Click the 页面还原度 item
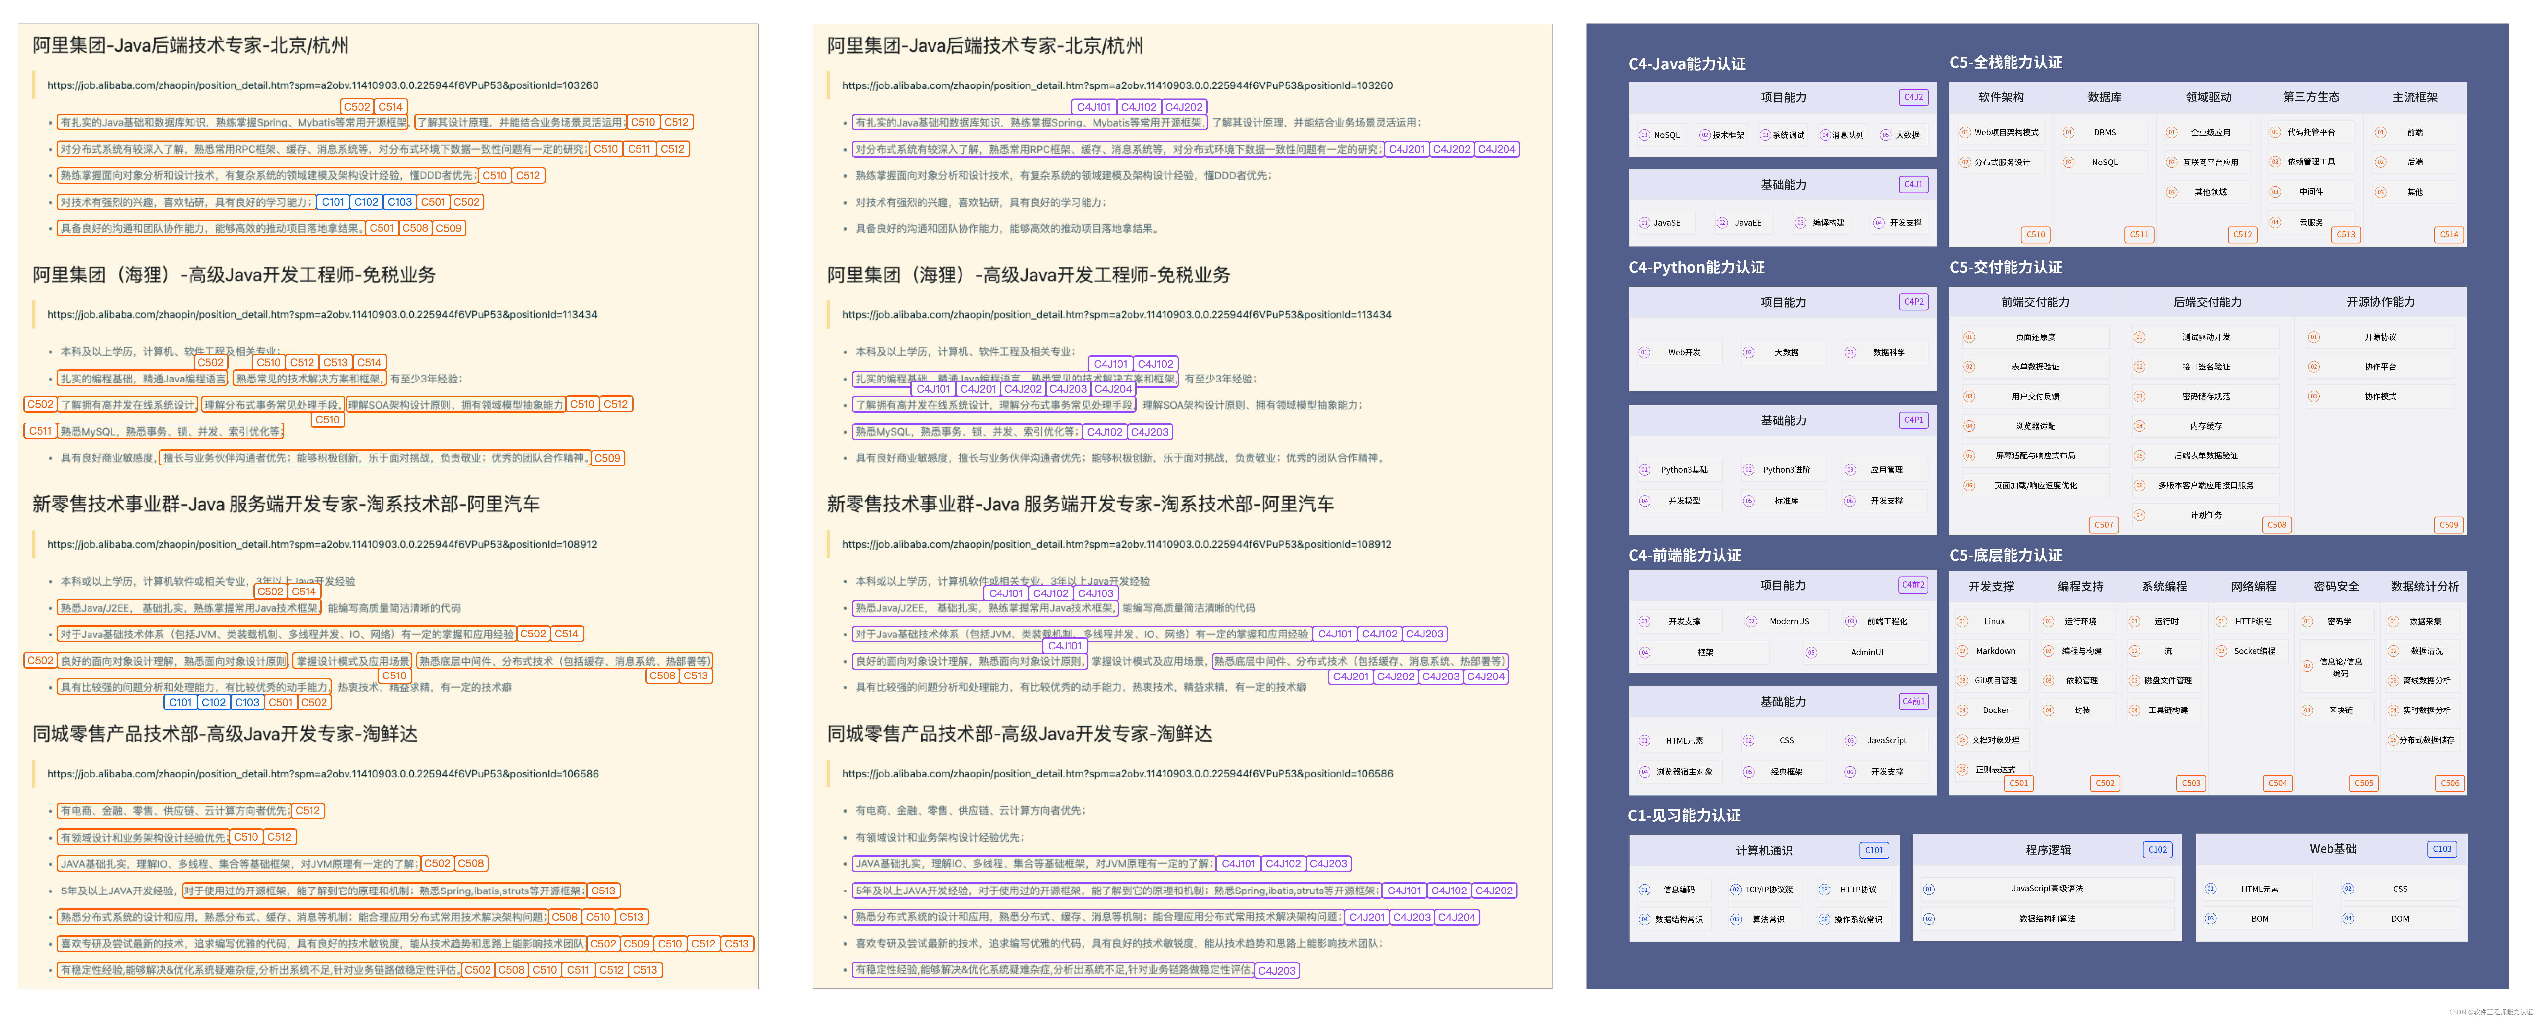This screenshot has height=1018, width=2538. point(2036,337)
